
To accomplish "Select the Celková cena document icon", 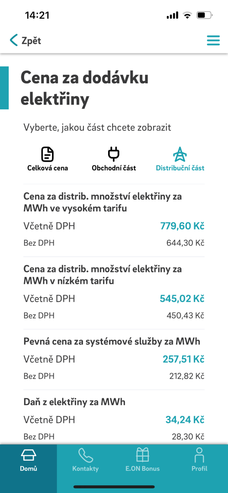I will [47, 154].
